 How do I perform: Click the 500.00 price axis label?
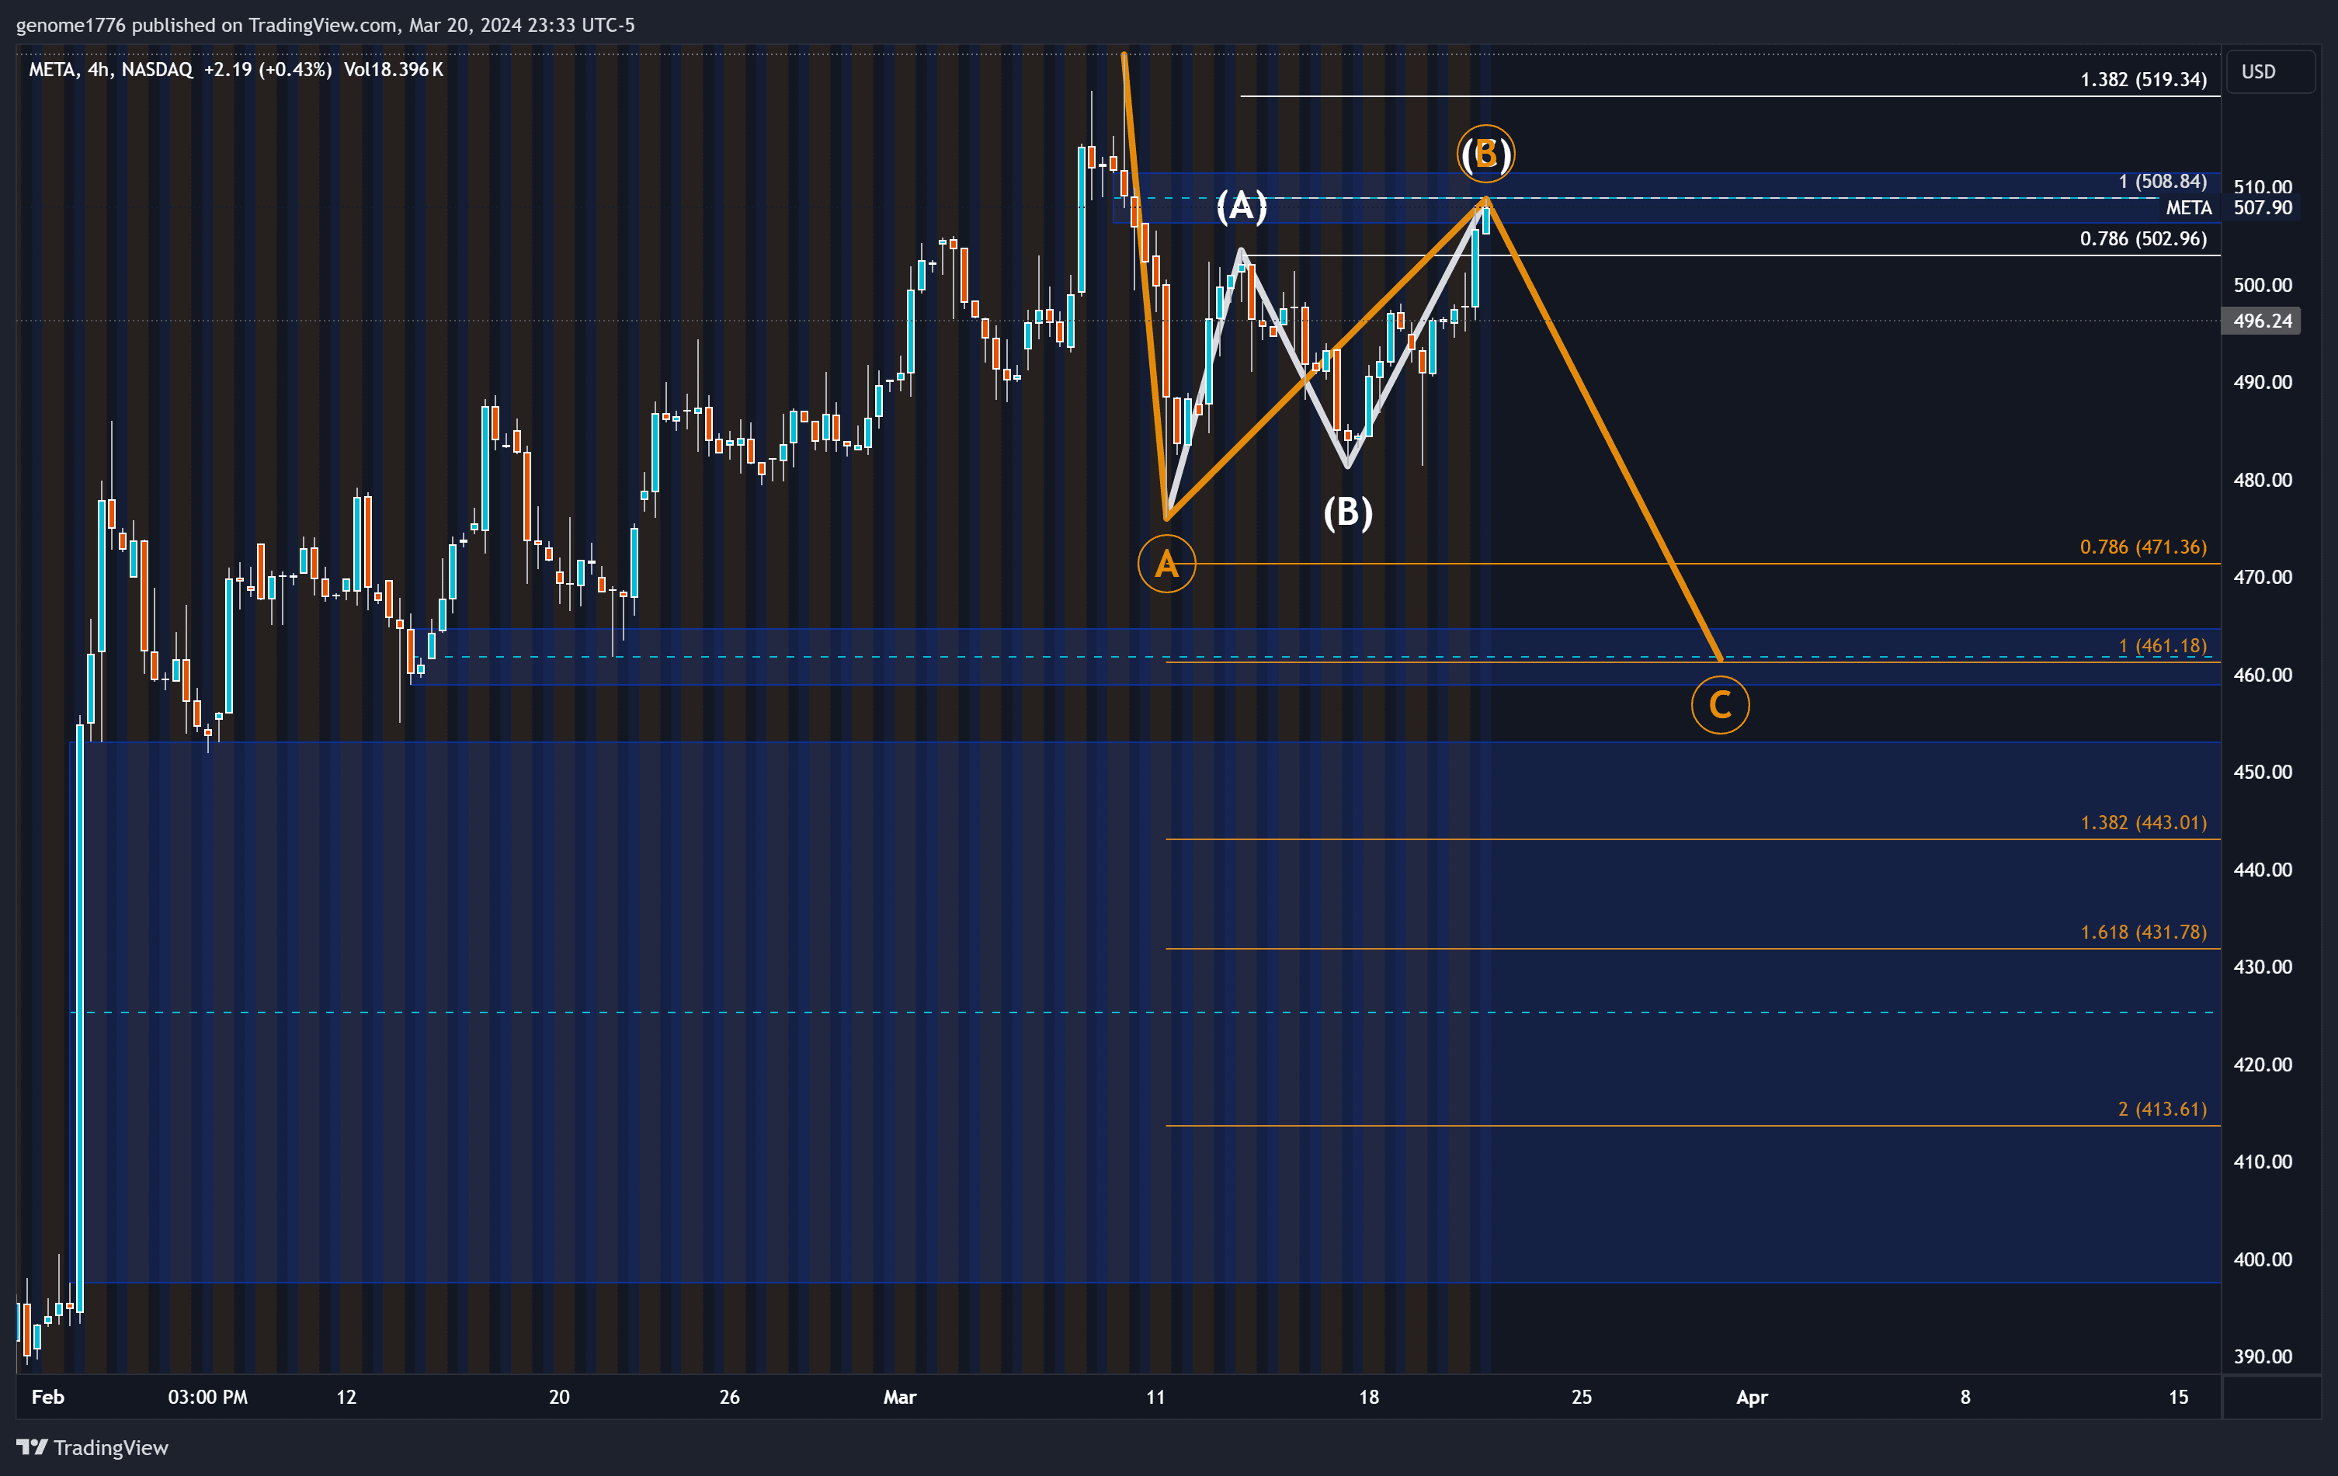pyautogui.click(x=2262, y=284)
